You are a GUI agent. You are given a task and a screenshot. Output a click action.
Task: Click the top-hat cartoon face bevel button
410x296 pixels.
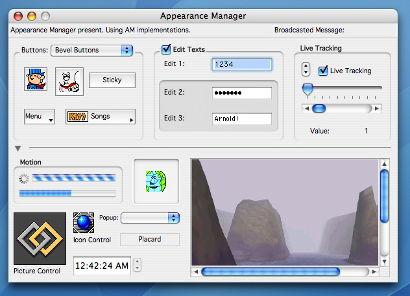click(36, 80)
